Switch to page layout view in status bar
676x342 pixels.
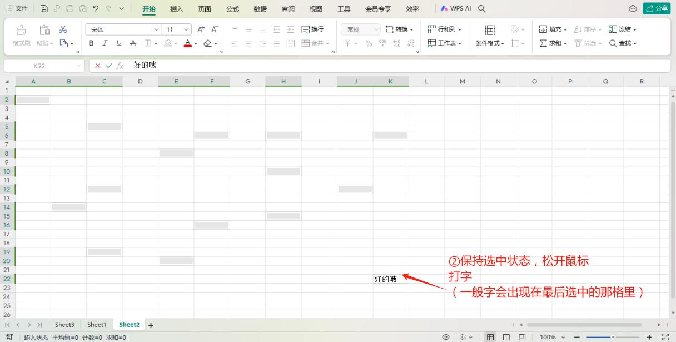pyautogui.click(x=506, y=337)
